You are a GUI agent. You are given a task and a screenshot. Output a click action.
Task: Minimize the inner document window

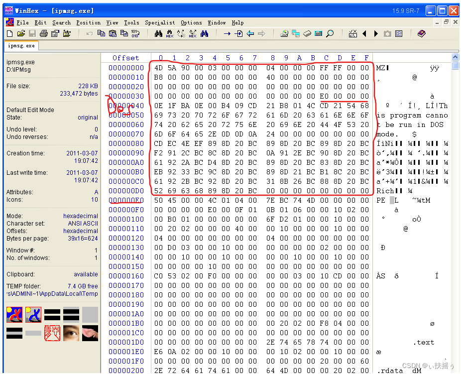pyautogui.click(x=438, y=22)
